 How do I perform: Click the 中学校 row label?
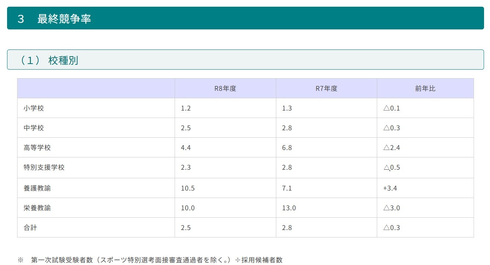pyautogui.click(x=34, y=128)
